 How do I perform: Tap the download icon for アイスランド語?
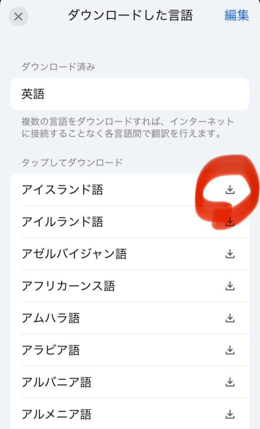(x=230, y=190)
